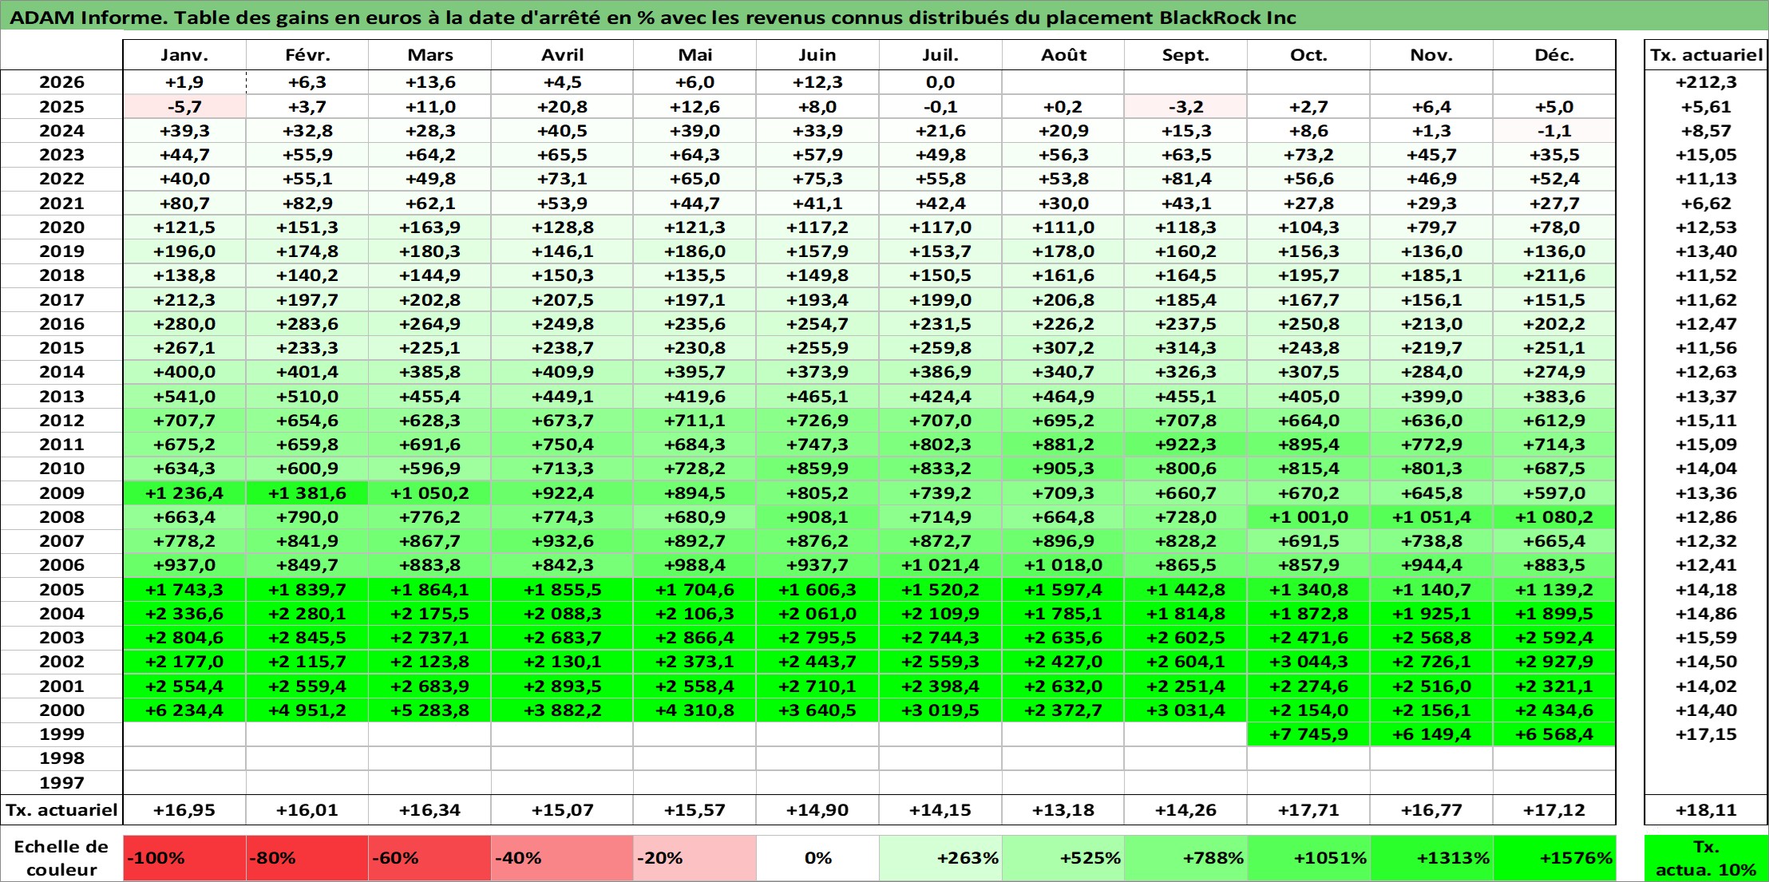Image resolution: width=1769 pixels, height=882 pixels.
Task: Click the 2016 row label
Action: click(61, 324)
